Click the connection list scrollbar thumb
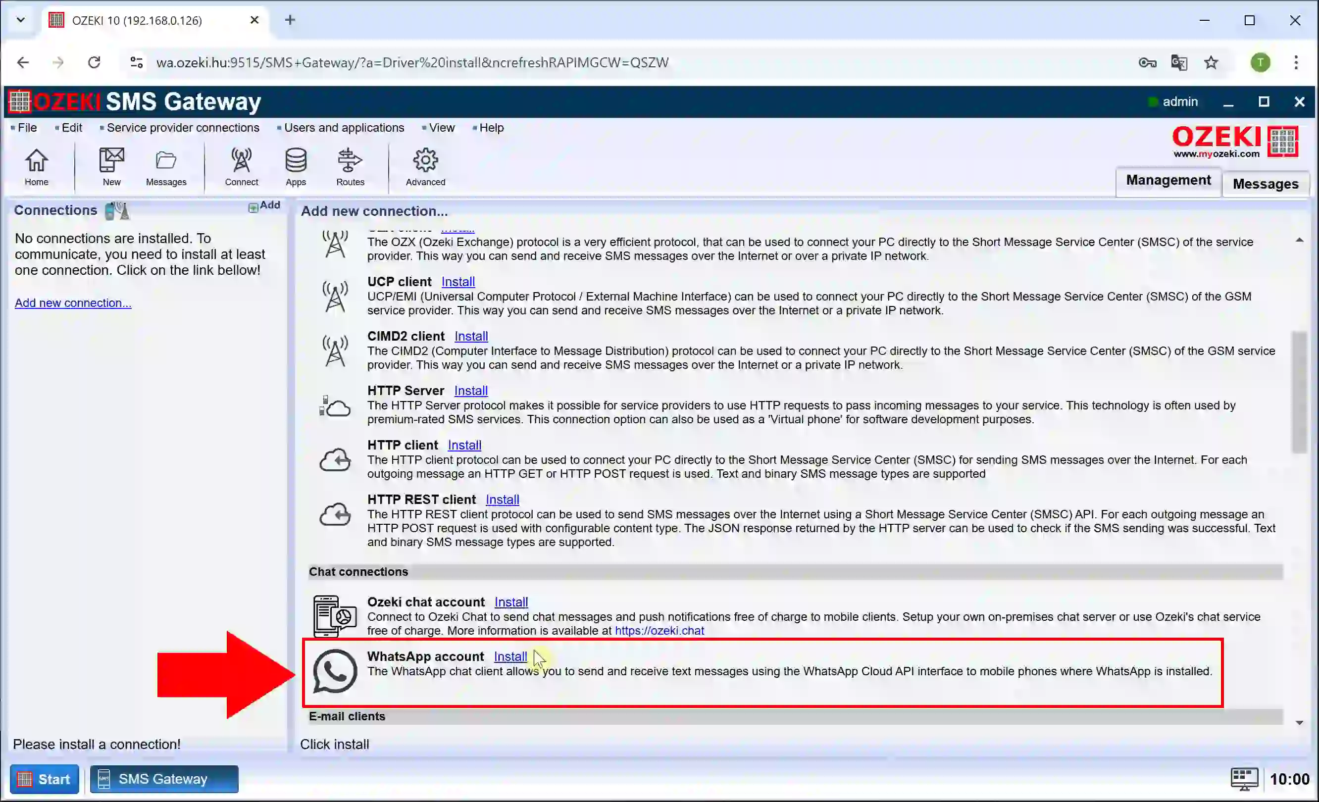This screenshot has width=1319, height=802. point(1299,393)
